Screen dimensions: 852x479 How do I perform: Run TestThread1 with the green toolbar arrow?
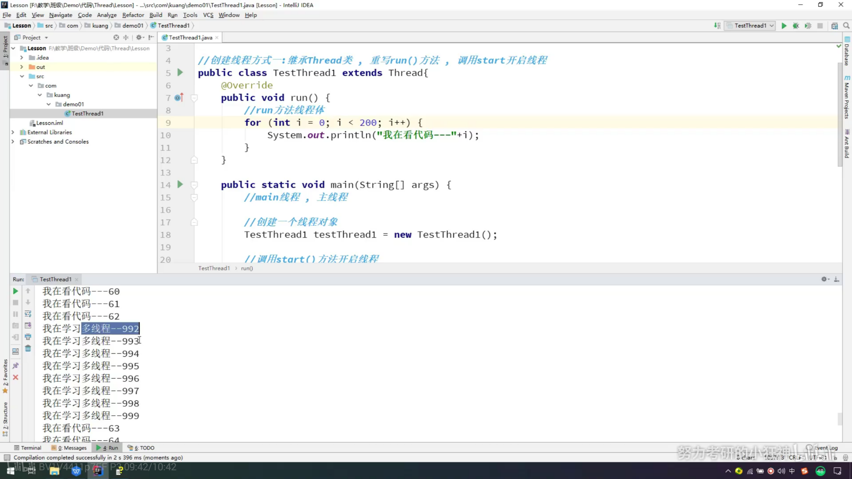click(784, 26)
